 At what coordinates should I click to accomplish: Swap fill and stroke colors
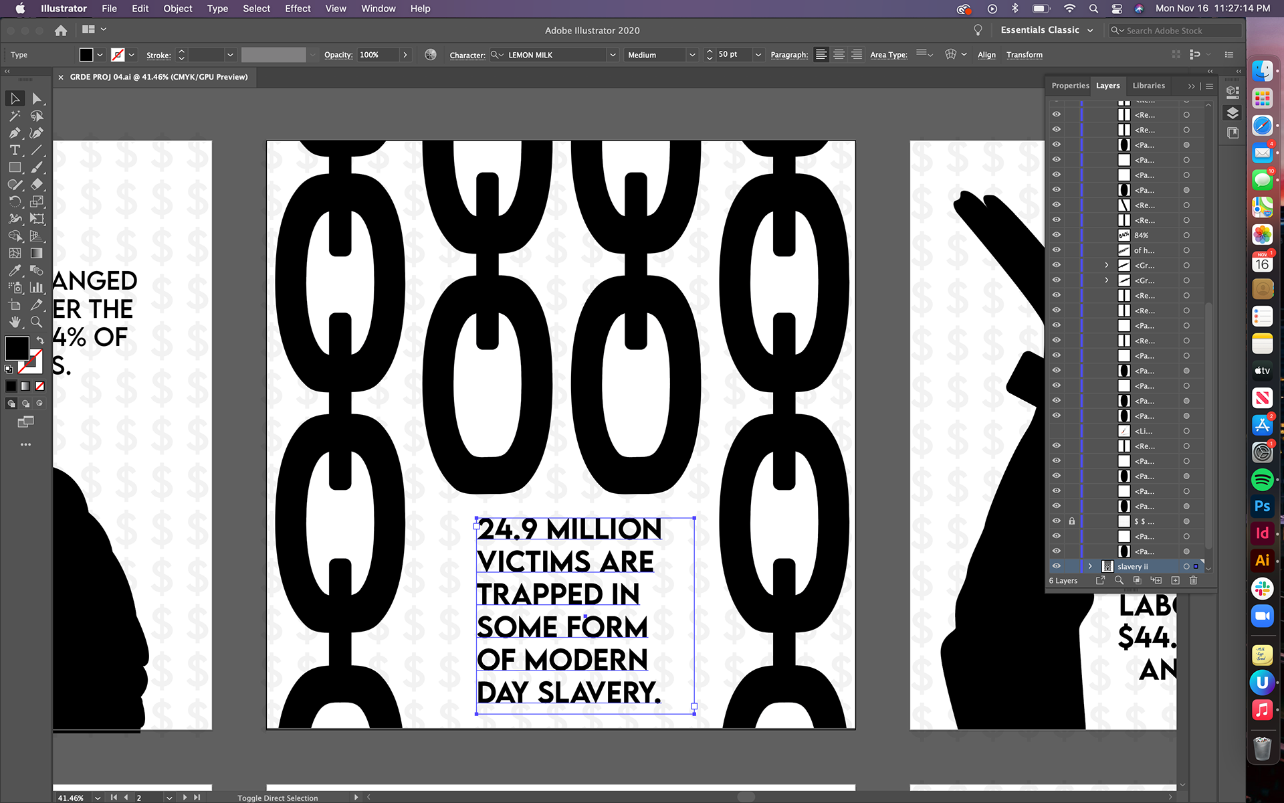click(x=40, y=341)
